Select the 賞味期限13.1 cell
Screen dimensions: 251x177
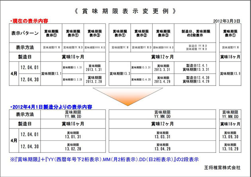click(x=51, y=74)
